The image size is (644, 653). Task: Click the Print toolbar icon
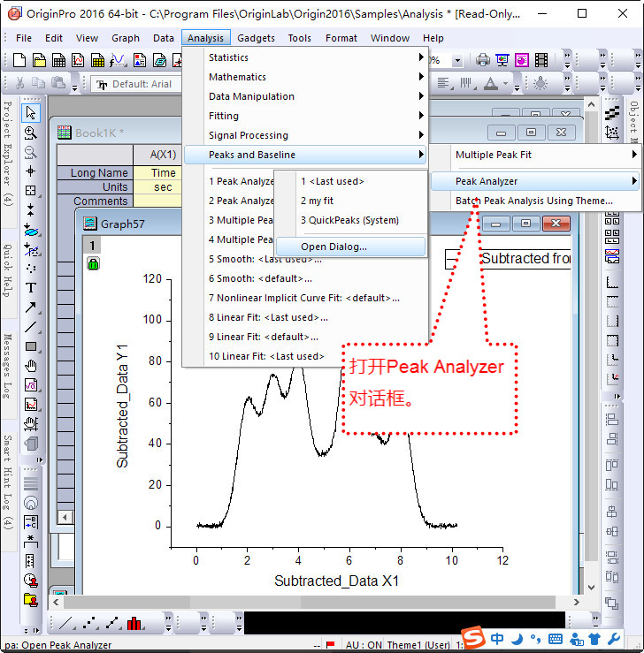[483, 60]
